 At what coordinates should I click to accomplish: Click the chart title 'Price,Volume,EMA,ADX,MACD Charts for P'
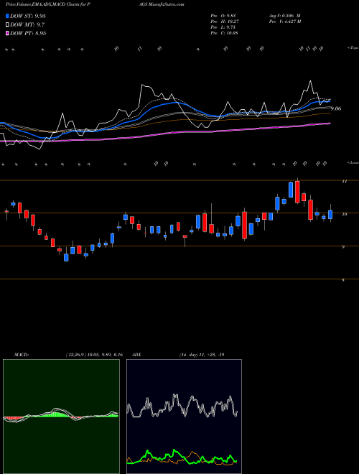tap(49, 4)
